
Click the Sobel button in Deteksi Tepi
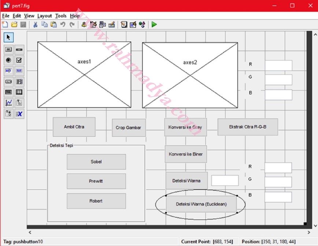(96, 162)
